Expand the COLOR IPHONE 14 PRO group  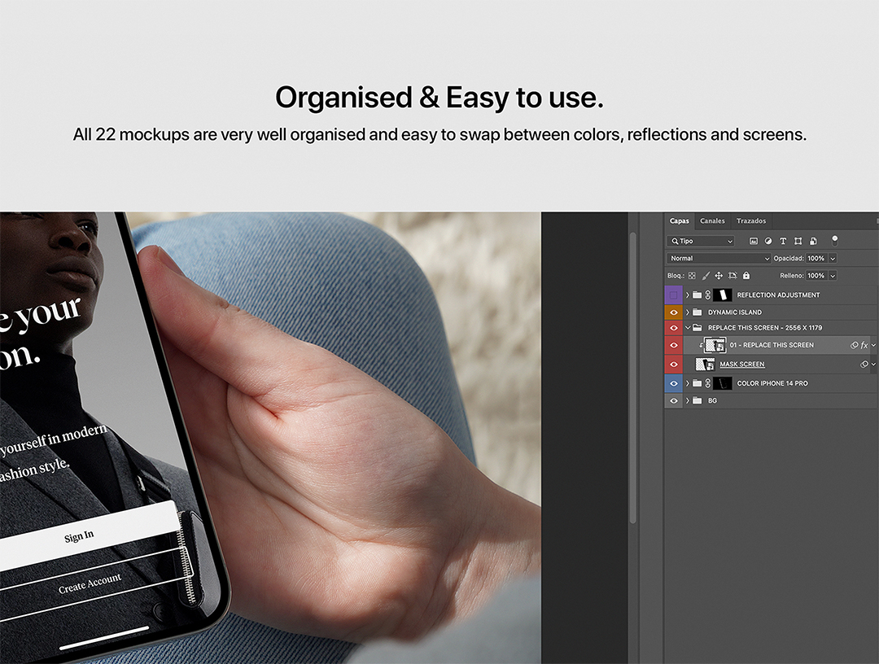688,383
